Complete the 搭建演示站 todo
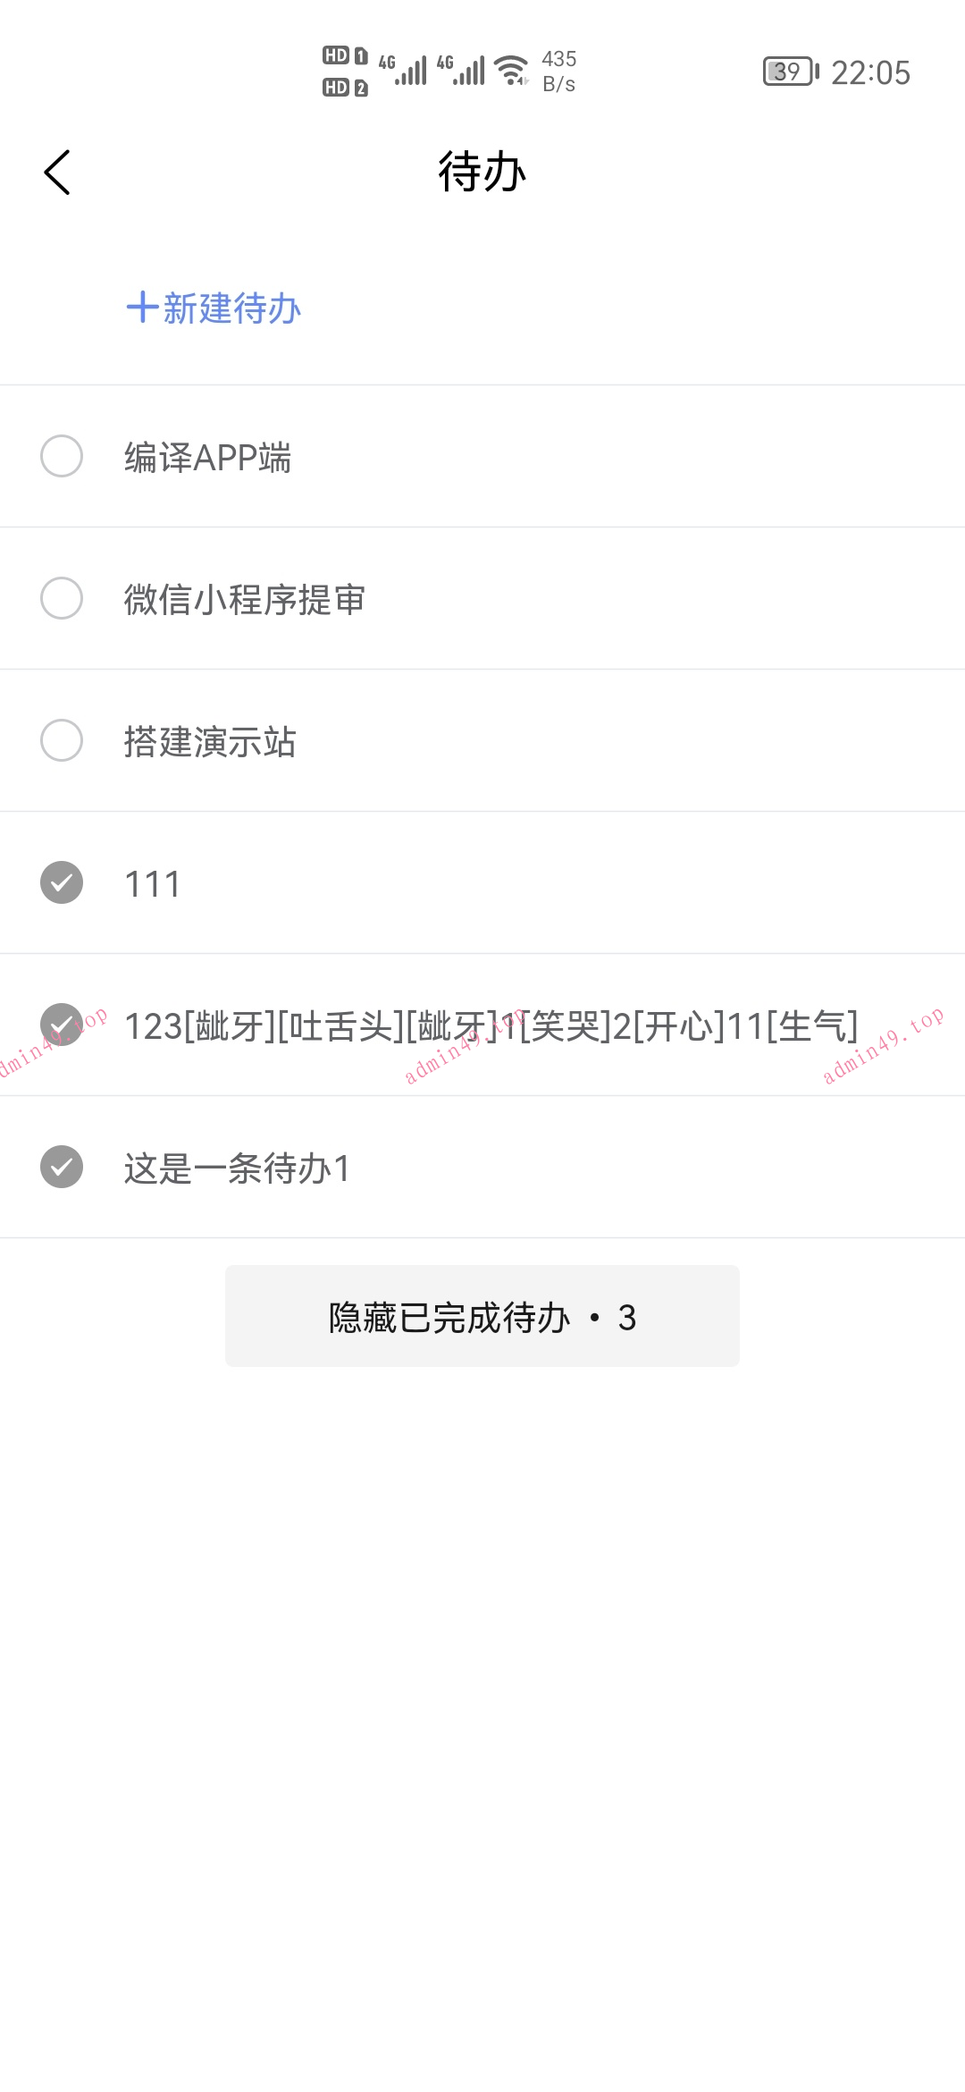Screen dimensions: 965x2092 (62, 740)
